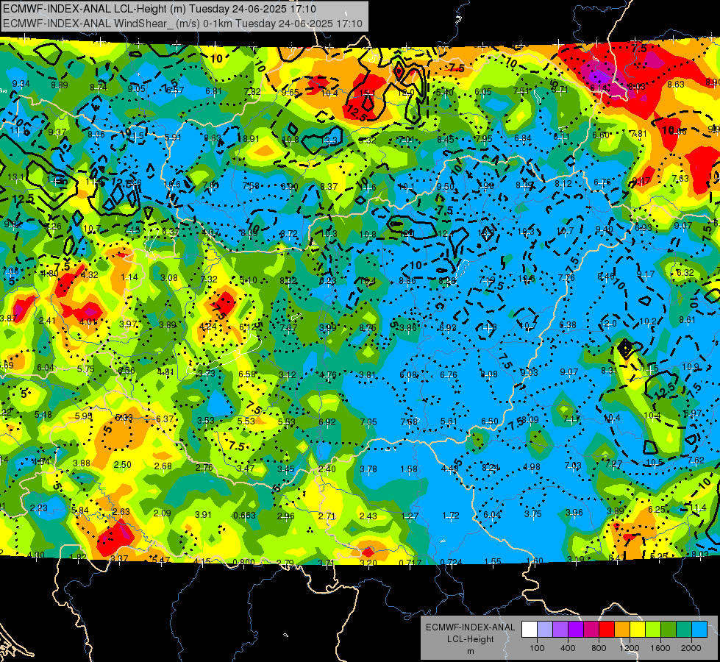Screen dimensions: 720x662
Task: Click the 4.54 wind shear value
Action: click(41, 461)
